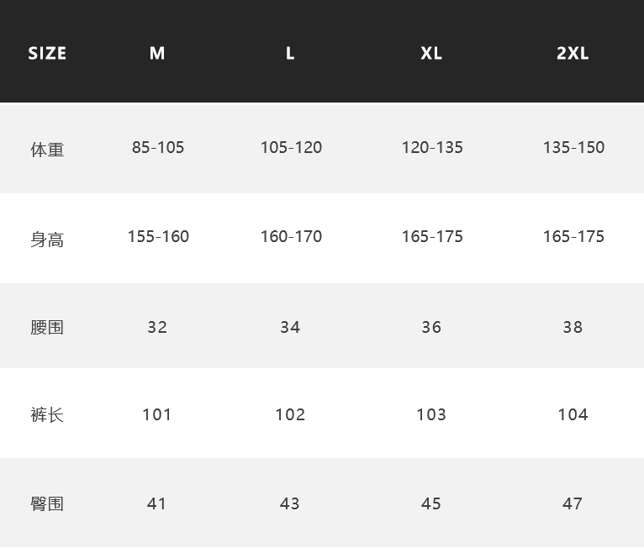Click the 臀围 row label
The height and width of the screenshot is (548, 644).
(47, 503)
